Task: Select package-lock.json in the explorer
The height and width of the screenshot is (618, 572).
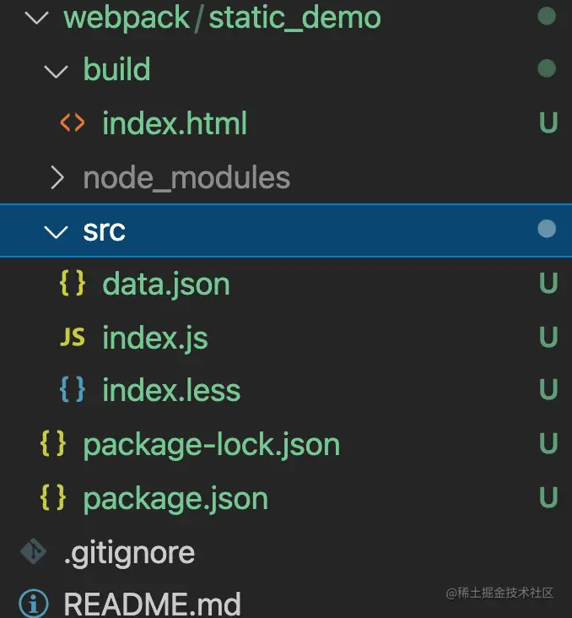Action: pos(211,444)
